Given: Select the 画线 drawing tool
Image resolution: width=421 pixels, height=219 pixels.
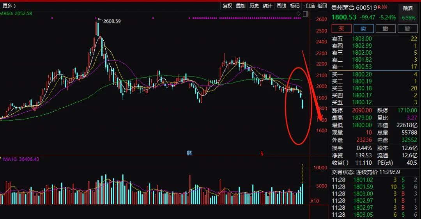Looking at the screenshot, I should [281, 5].
